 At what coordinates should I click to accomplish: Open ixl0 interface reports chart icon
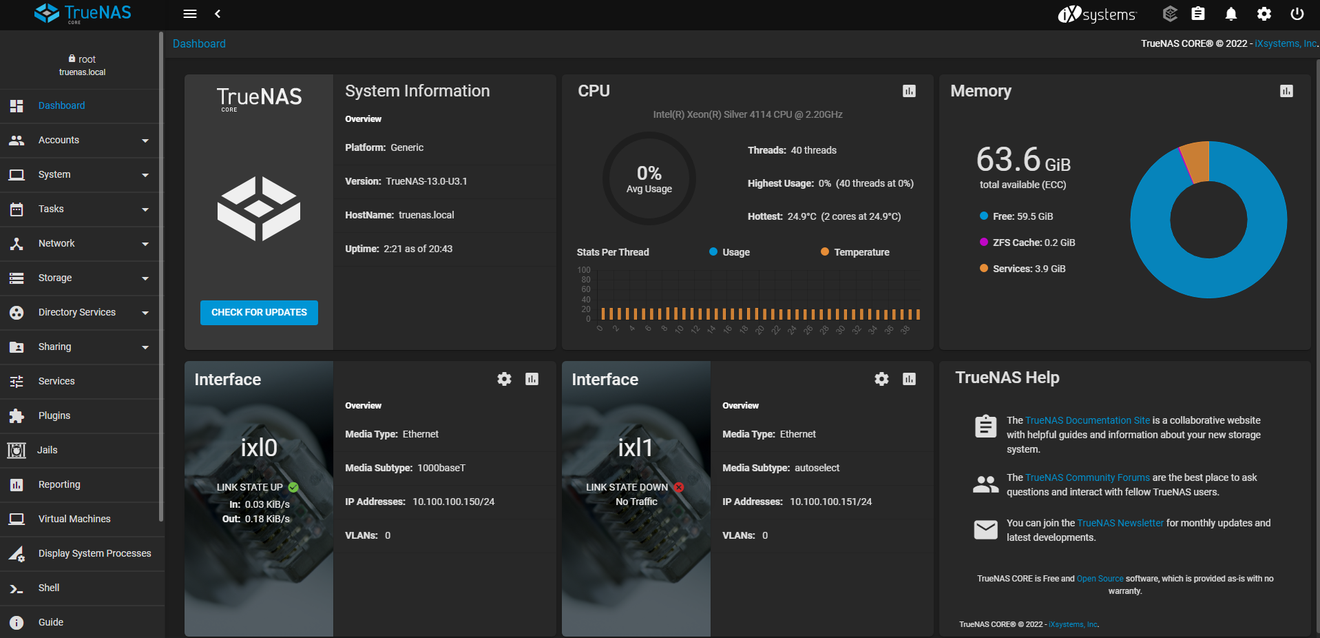pos(532,379)
